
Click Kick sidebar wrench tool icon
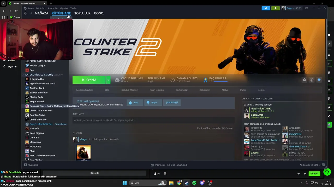click(x=329, y=107)
